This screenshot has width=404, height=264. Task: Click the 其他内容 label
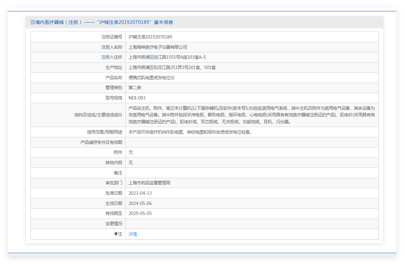click(x=114, y=163)
